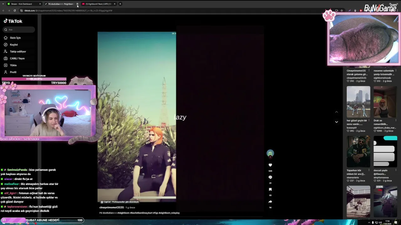Open the #kesfetbeniöneçıkart hashtag link
Viewport: 401px width, 225px height.
click(x=141, y=213)
